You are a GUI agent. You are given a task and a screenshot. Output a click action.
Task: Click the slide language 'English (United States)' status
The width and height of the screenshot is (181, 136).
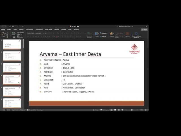[18, 110]
